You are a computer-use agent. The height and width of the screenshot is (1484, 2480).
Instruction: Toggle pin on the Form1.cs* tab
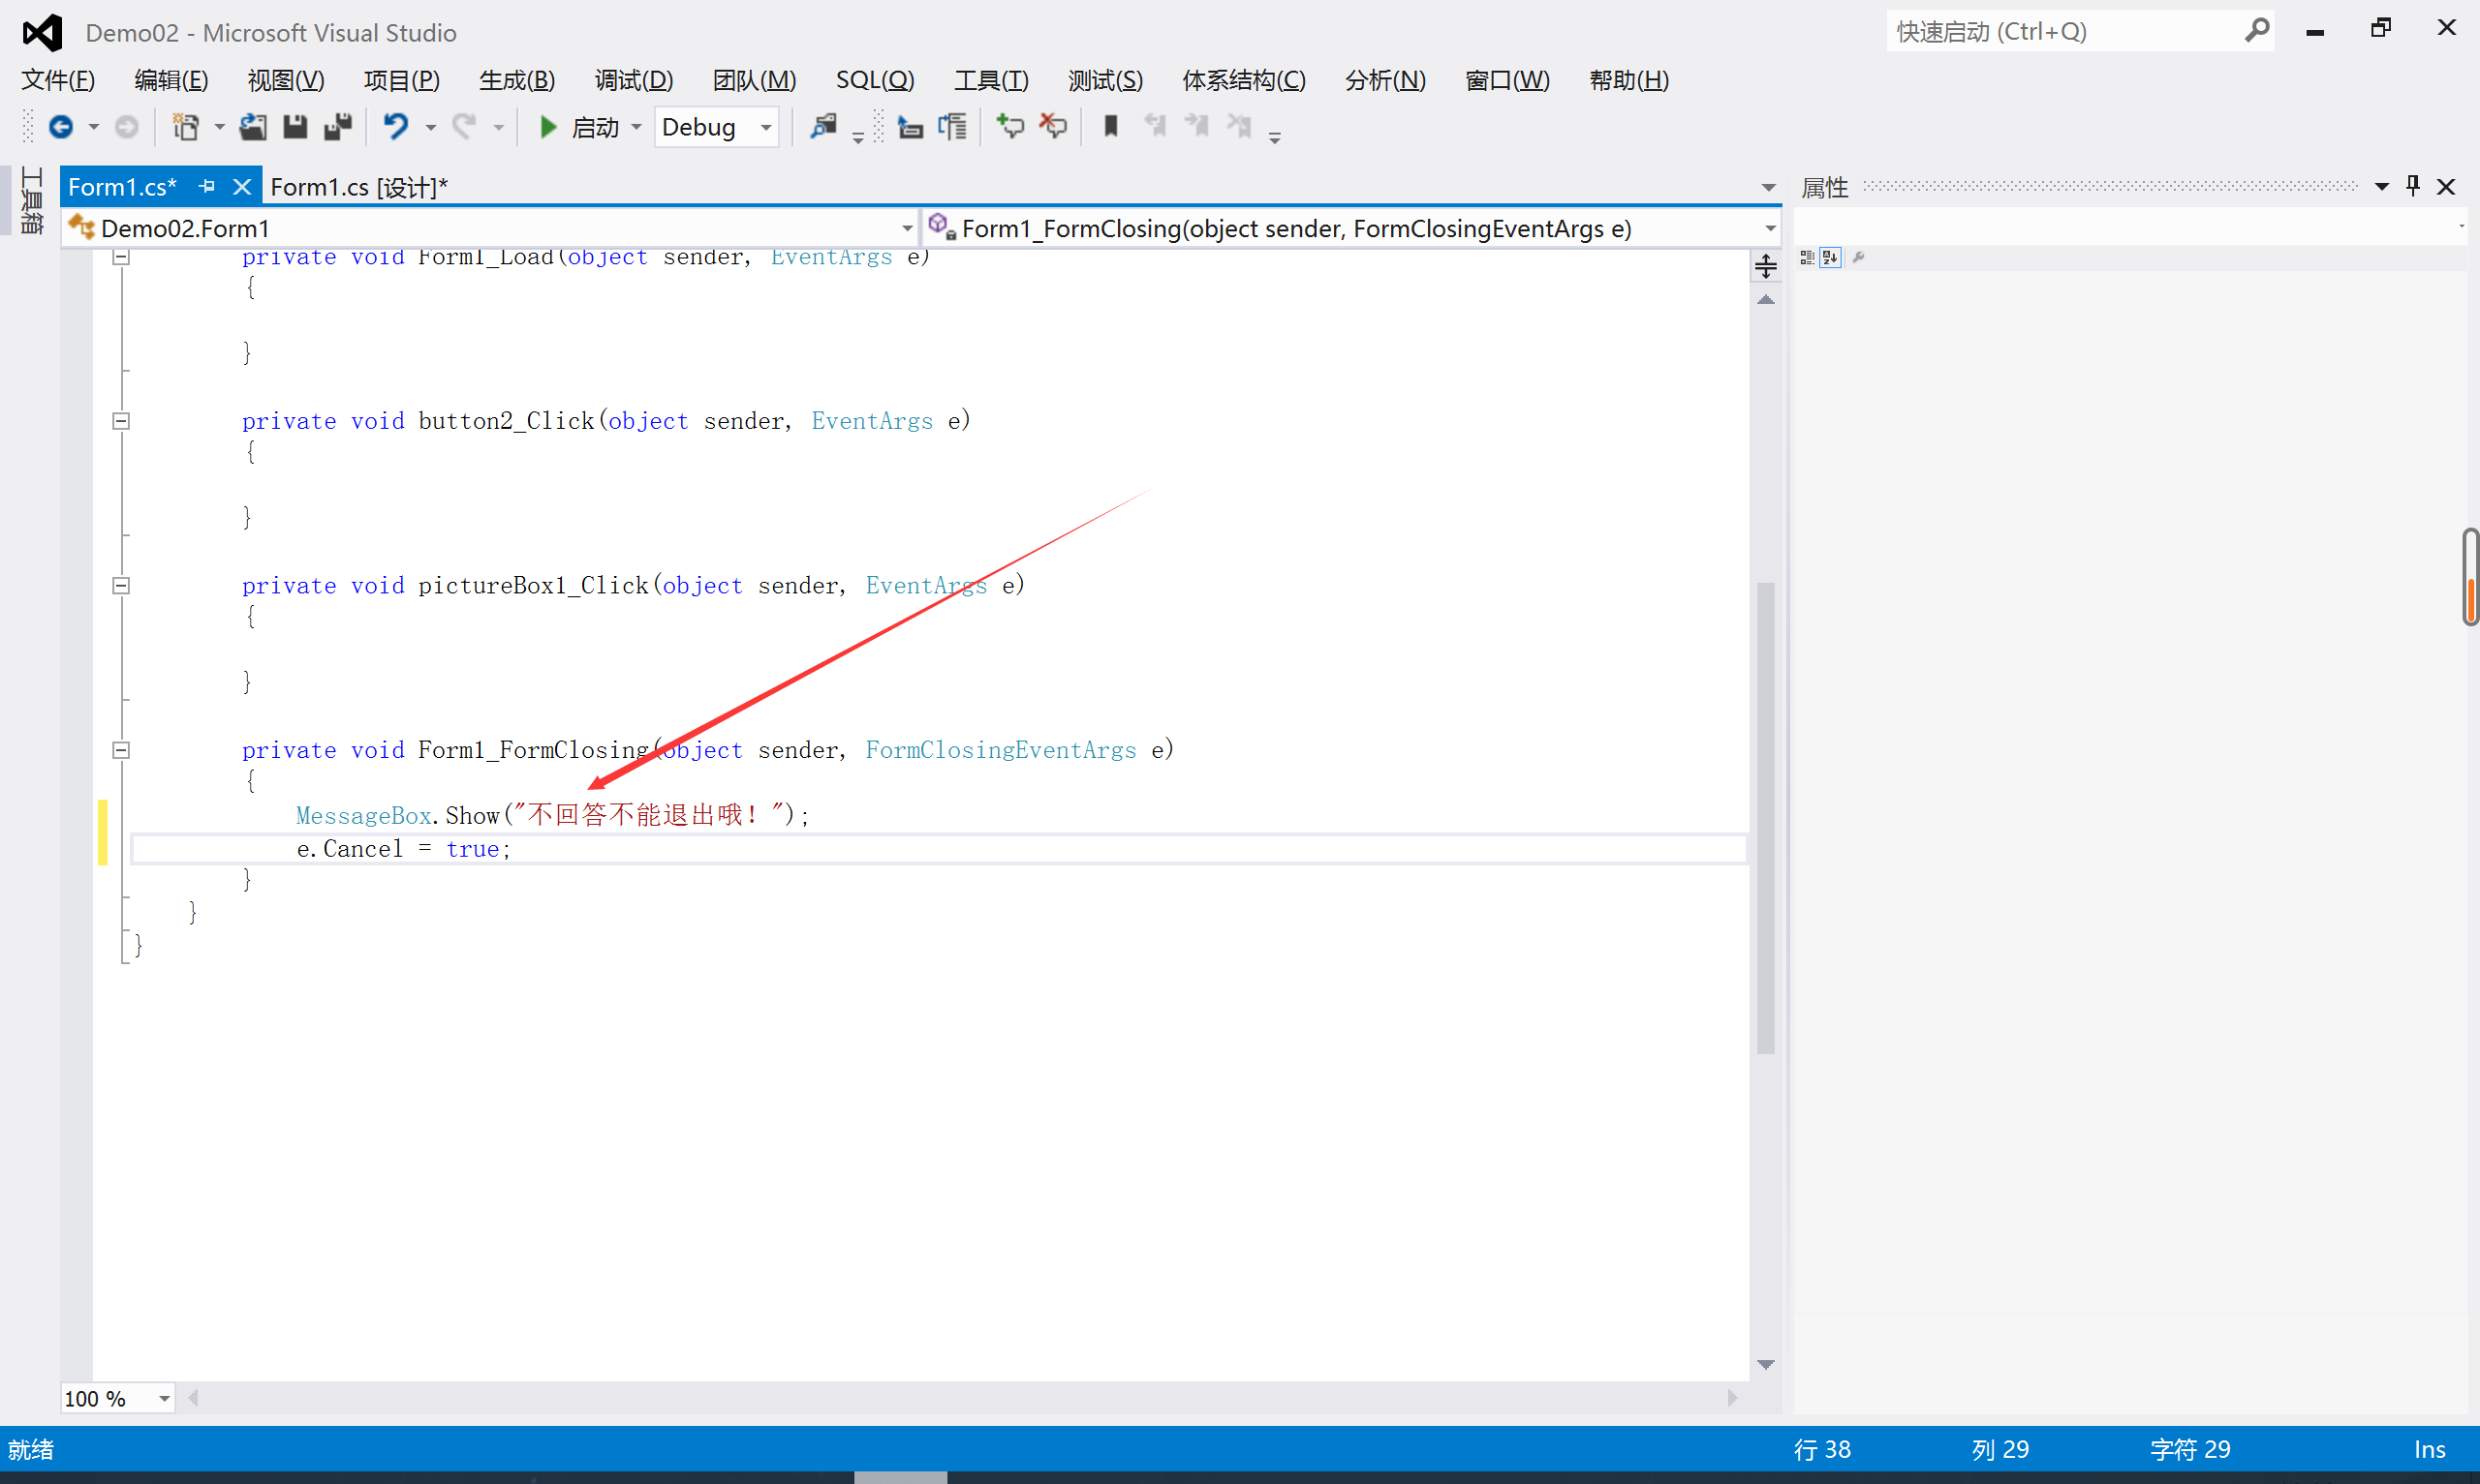207,186
